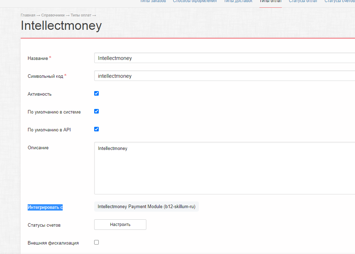
Task: Focus the Название input field
Action: 224,58
